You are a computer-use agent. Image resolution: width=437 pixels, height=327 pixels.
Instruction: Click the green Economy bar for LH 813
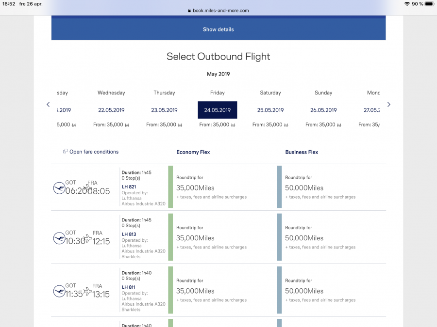[170, 237]
